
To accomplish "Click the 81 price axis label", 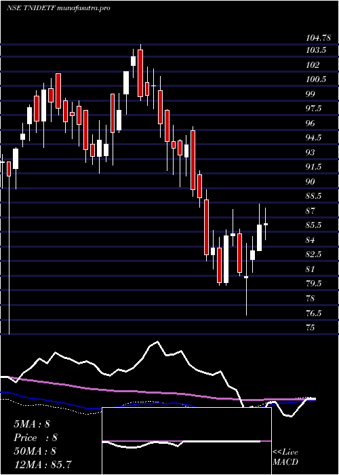I will tap(311, 269).
